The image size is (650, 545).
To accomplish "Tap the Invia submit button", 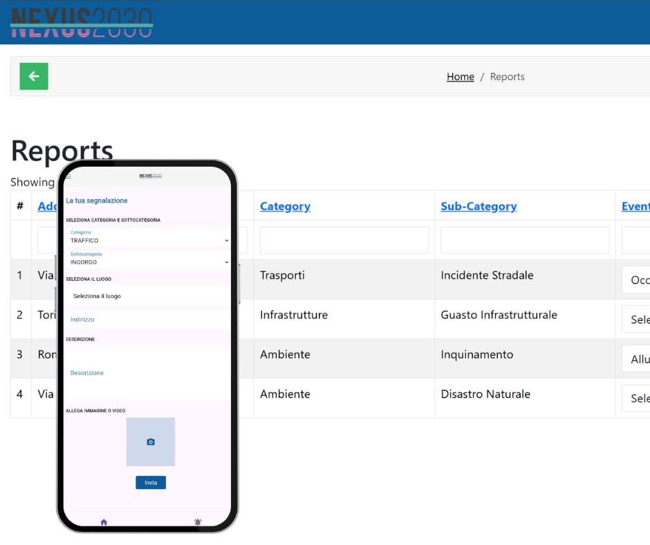I will click(151, 482).
